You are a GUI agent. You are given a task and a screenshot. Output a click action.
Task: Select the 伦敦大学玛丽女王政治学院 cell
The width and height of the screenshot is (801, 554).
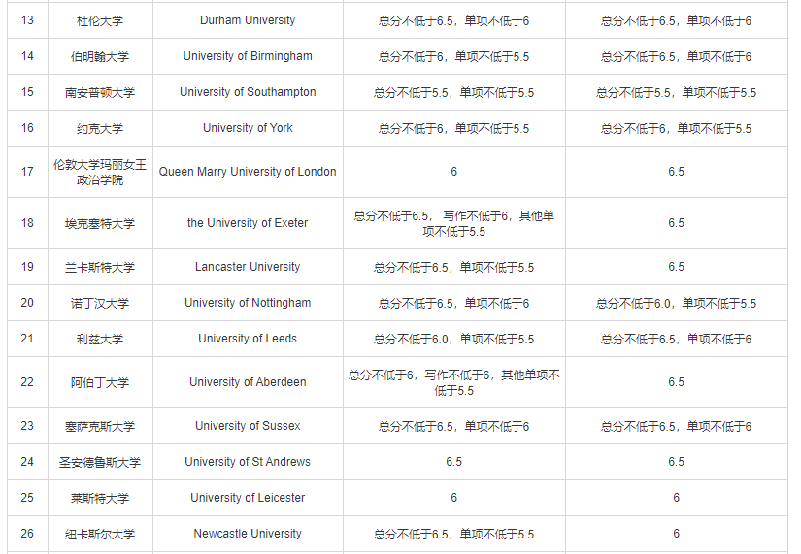click(x=100, y=172)
